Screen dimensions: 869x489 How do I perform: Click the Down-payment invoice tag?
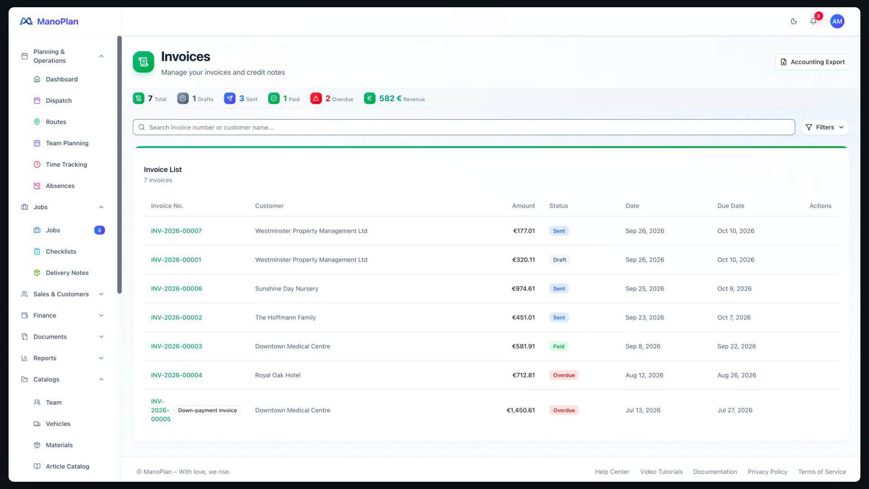pos(207,410)
